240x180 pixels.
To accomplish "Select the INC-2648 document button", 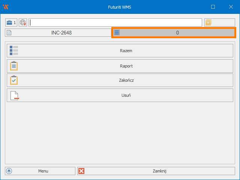I will (61, 33).
